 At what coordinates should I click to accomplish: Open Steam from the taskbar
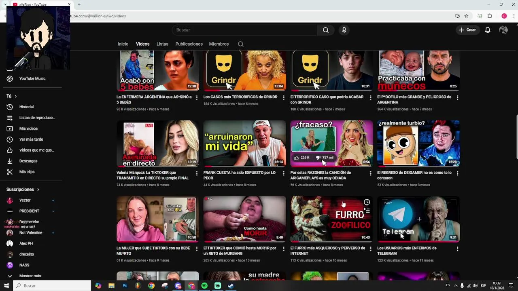pos(231,286)
